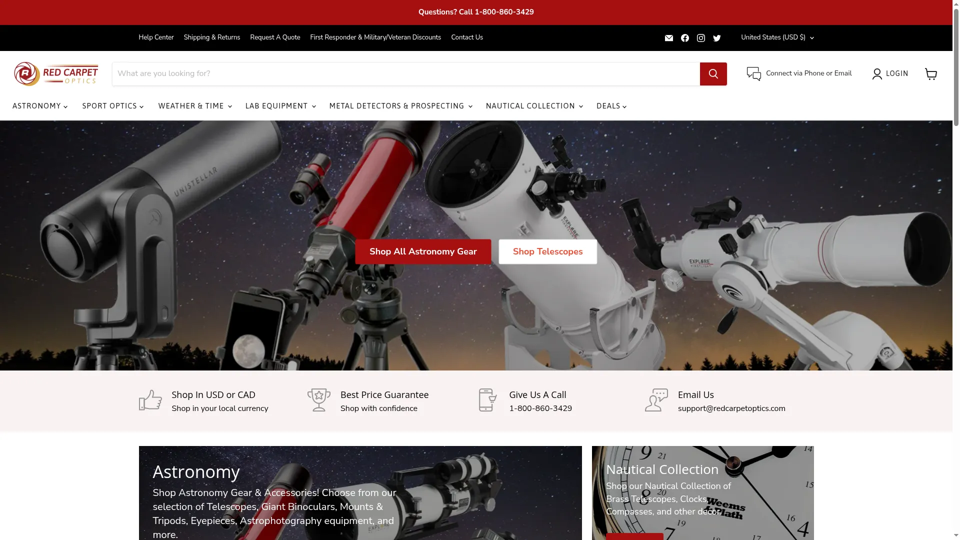Submit search with red magnifier button
The height and width of the screenshot is (540, 960).
pos(713,74)
